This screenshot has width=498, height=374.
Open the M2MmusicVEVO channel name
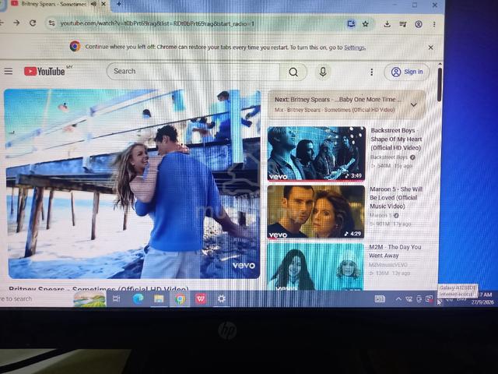[x=388, y=265]
